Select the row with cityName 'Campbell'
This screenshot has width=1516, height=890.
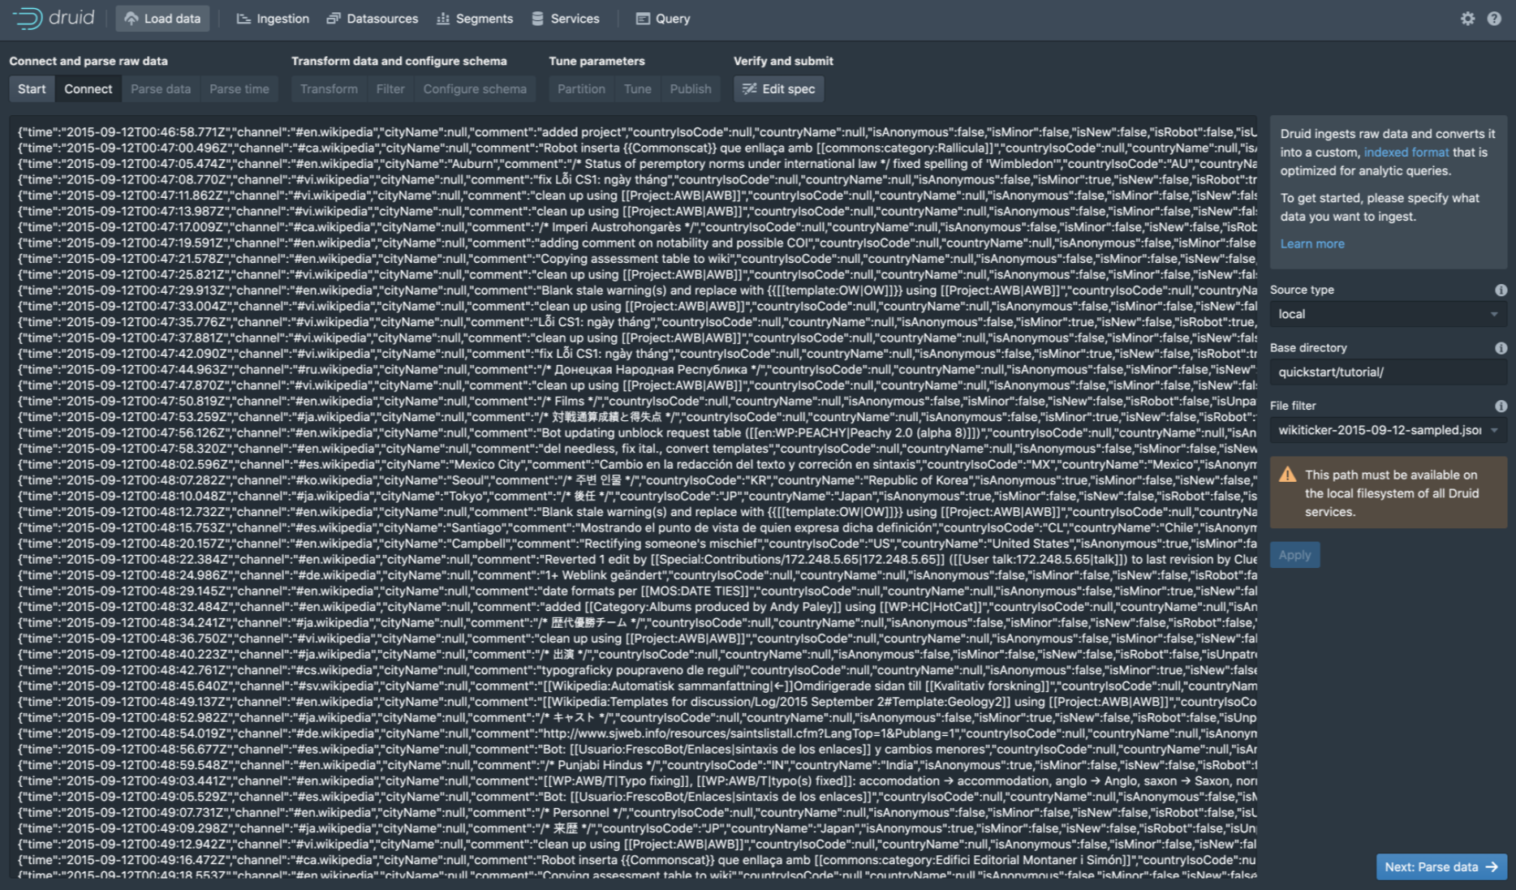coord(637,544)
